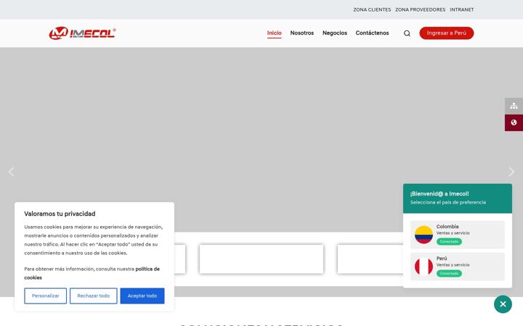The image size is (523, 326).
Task: Click the Perú flag icon
Action: [423, 267]
